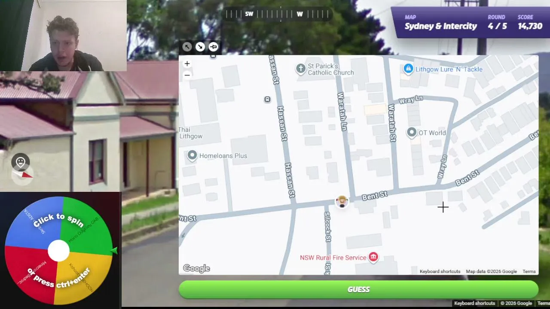Open the Lithgow Lure 'N' Tackle shop marker
The image size is (550, 309).
(x=408, y=68)
